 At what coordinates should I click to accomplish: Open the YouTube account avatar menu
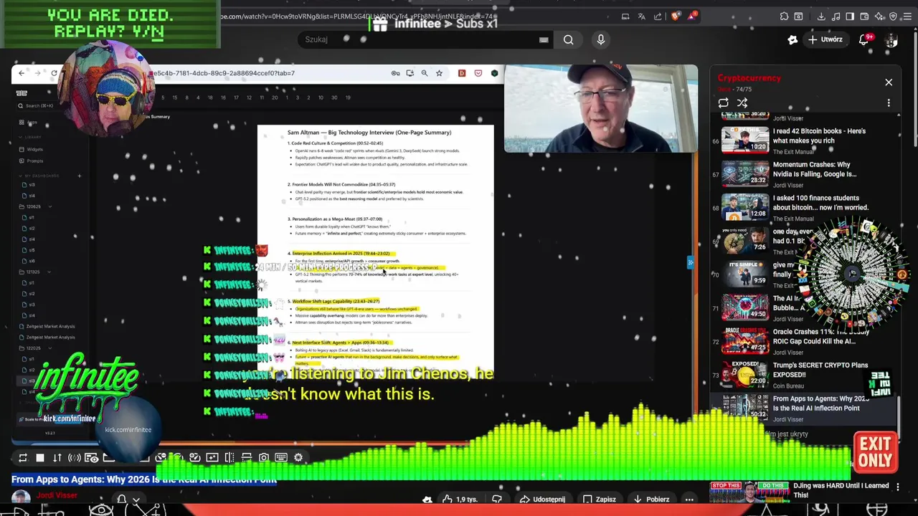tap(891, 41)
